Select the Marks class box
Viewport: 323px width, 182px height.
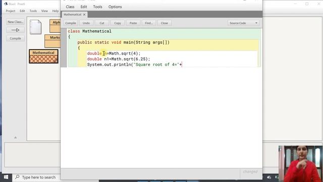[52, 41]
